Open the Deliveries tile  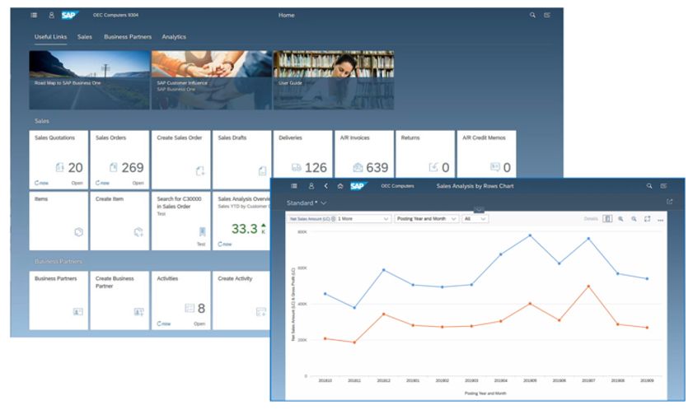[x=302, y=155]
